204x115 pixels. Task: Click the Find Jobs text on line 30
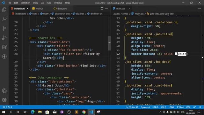pos(89,65)
